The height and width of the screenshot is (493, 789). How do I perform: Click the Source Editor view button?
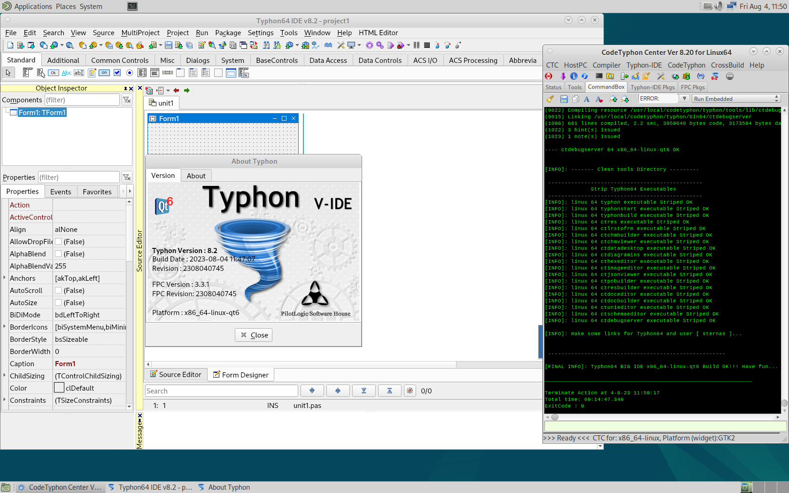point(176,374)
